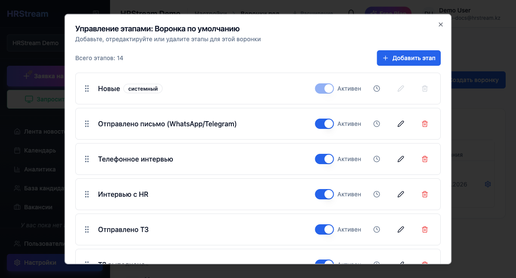Click the clock icon on the Новые stage
516x278 pixels.
377,89
